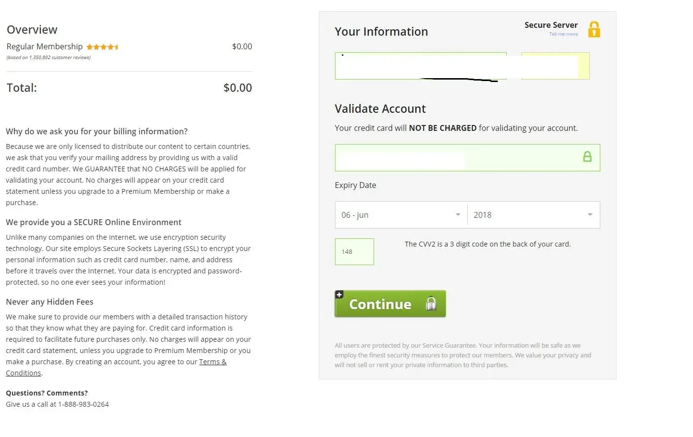Open the "Tell me more" link
This screenshot has height=437, width=693.
pos(563,34)
